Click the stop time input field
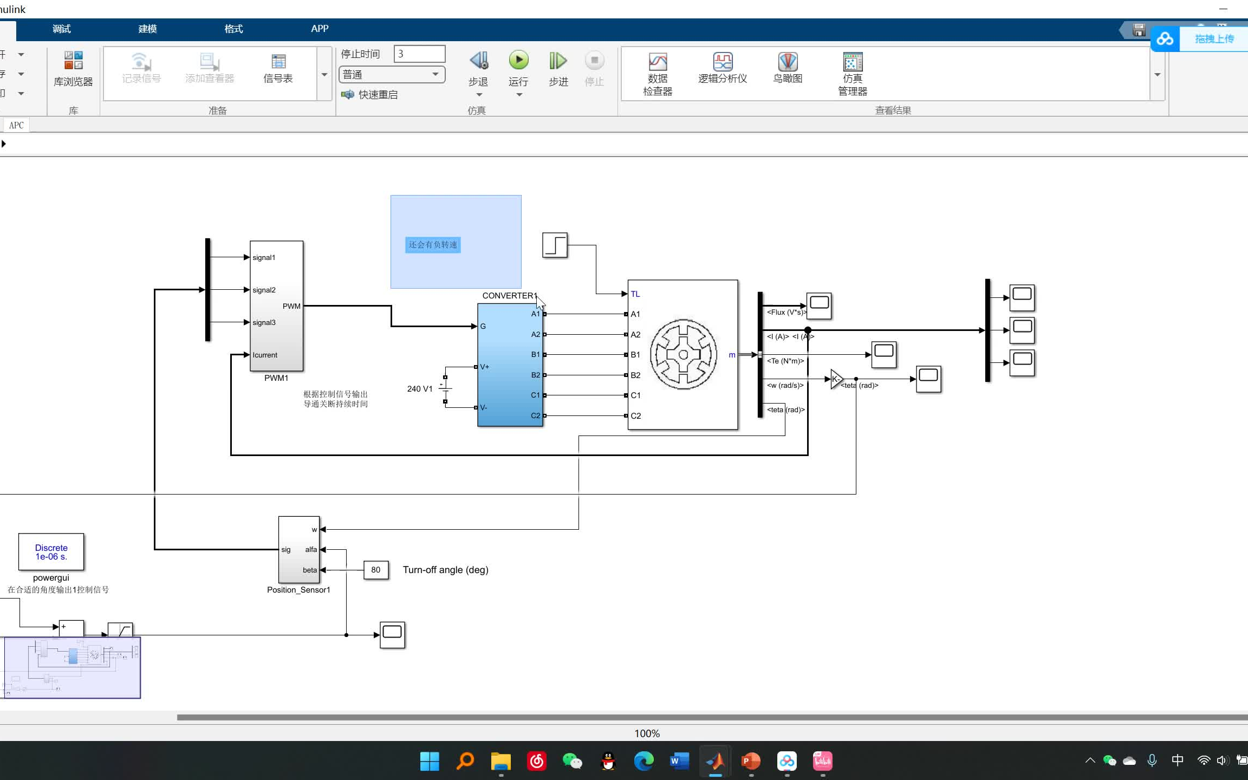 [419, 54]
